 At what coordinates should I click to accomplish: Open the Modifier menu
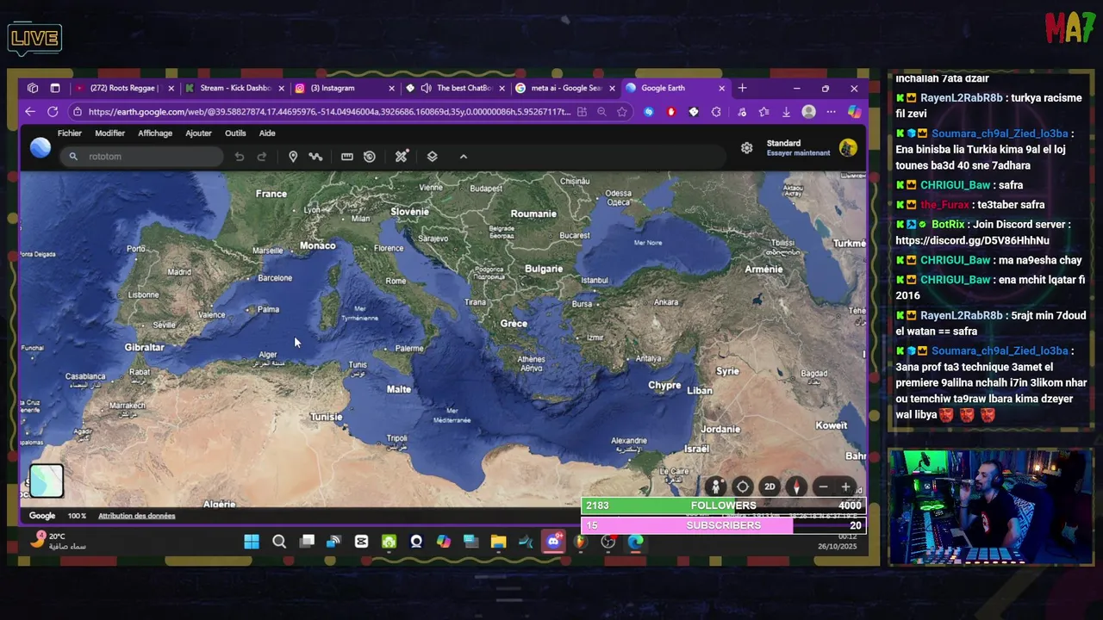point(109,133)
